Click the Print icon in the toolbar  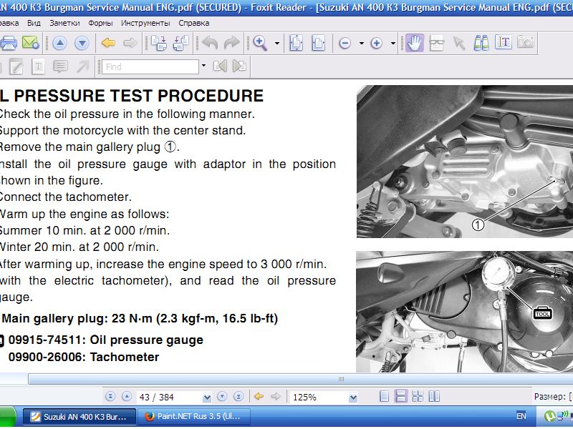pyautogui.click(x=8, y=43)
